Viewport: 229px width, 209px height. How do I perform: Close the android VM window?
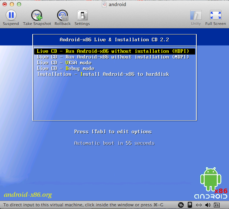[x=5, y=4]
